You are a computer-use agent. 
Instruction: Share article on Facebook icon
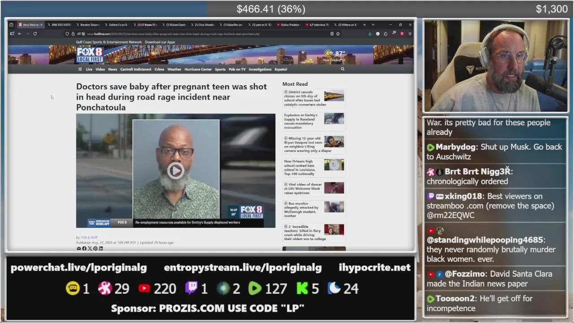click(84, 249)
